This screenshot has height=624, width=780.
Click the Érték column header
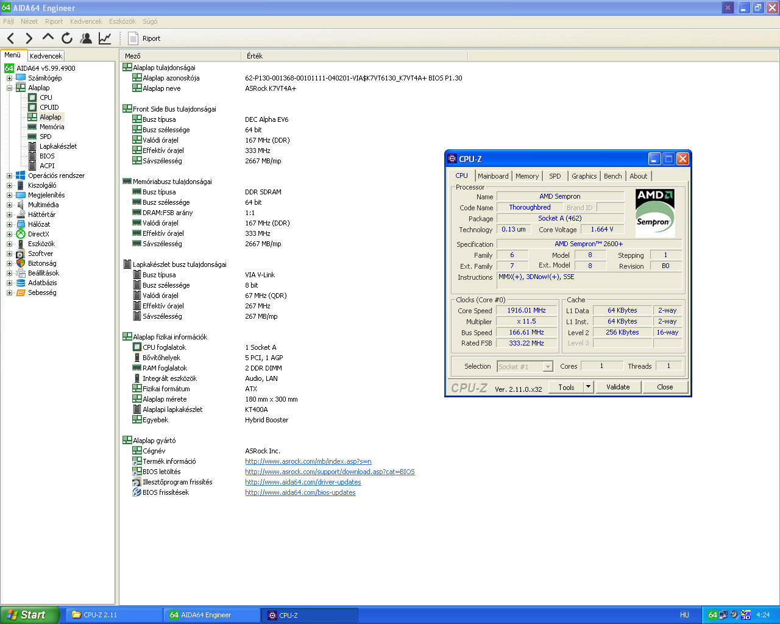pyautogui.click(x=355, y=55)
